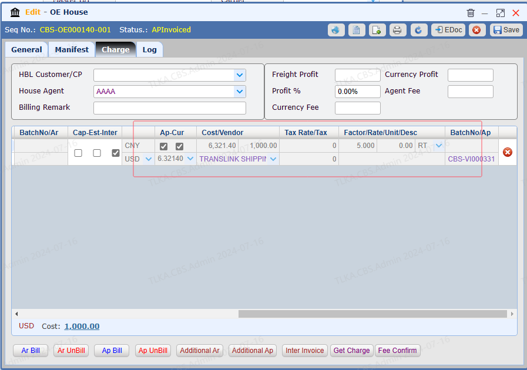The height and width of the screenshot is (370, 527).
Task: Open the USD Cost 1,000.00 total link
Action: [82, 327]
